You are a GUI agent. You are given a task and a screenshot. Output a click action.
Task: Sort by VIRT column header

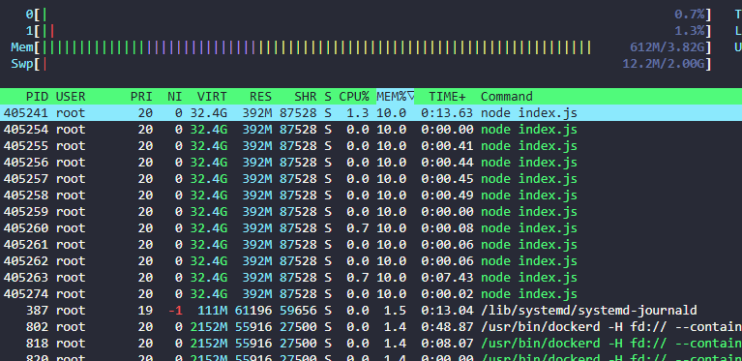[x=212, y=97]
